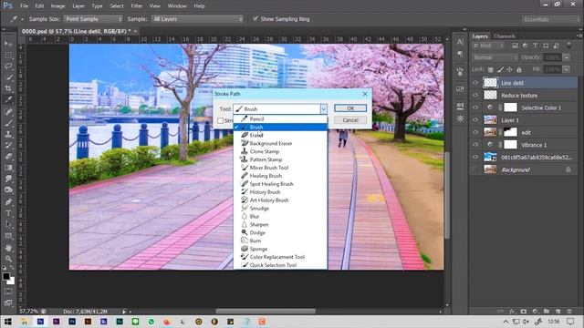The image size is (584, 328).
Task: Select the Gradient tool in the toolbar
Action: click(x=8, y=168)
